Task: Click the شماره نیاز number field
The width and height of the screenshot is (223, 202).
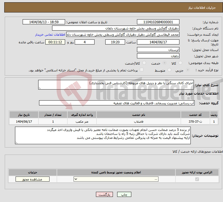Action: pos(158,22)
